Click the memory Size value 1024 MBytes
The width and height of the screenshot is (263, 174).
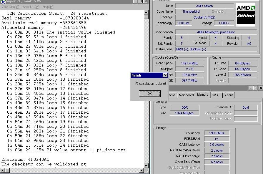point(184,113)
